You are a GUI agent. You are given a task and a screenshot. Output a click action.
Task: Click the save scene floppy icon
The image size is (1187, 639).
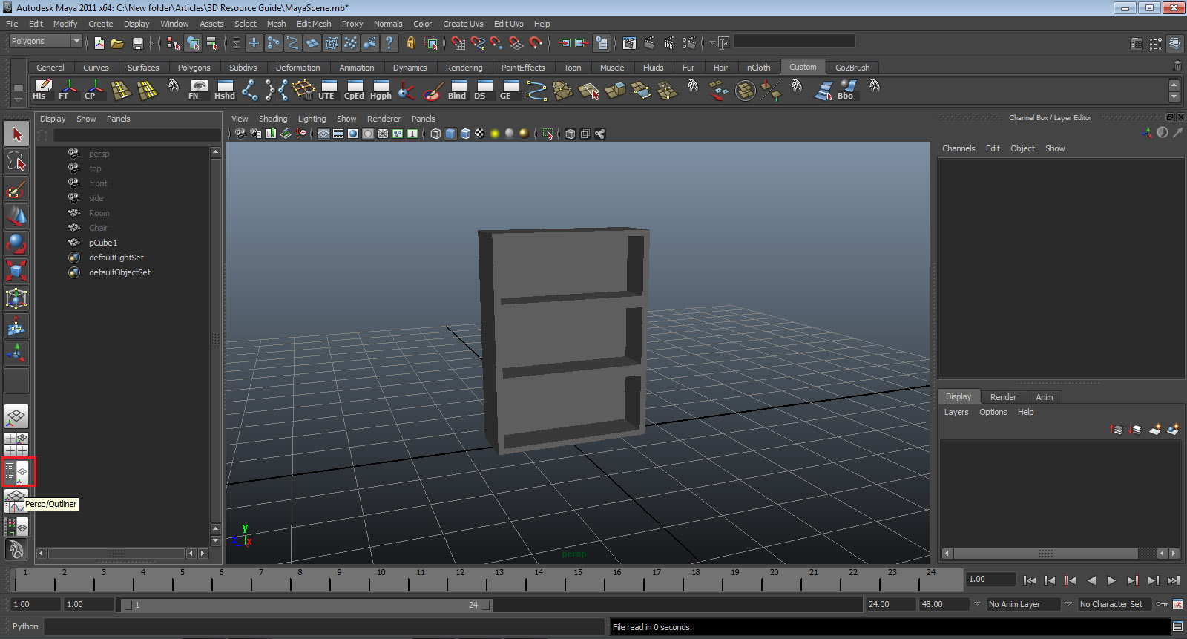[x=137, y=44]
